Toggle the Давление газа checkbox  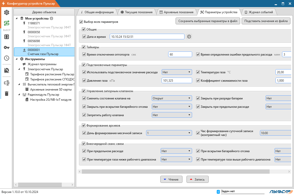[x=84, y=80]
